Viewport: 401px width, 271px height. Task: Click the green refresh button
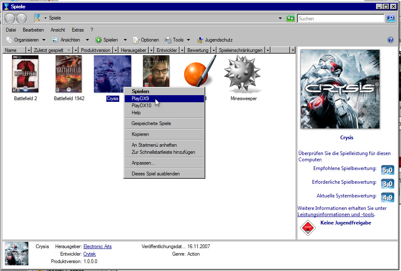click(290, 18)
